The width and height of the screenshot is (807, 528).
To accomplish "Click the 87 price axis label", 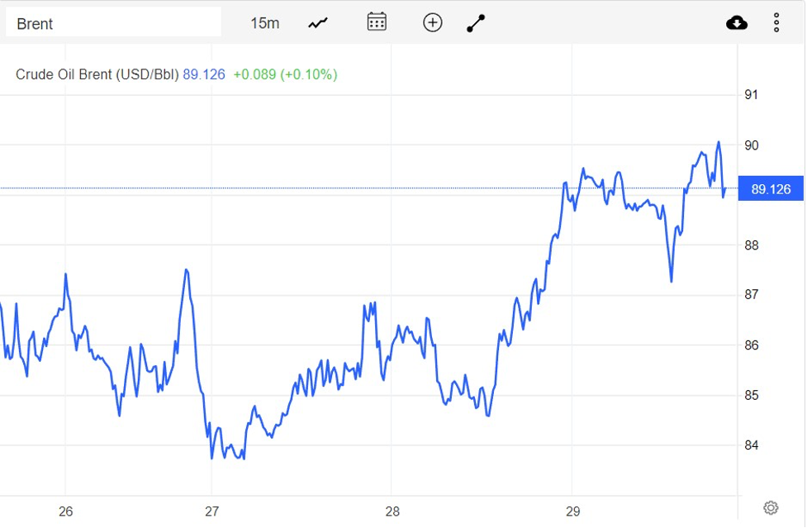I will (751, 295).
